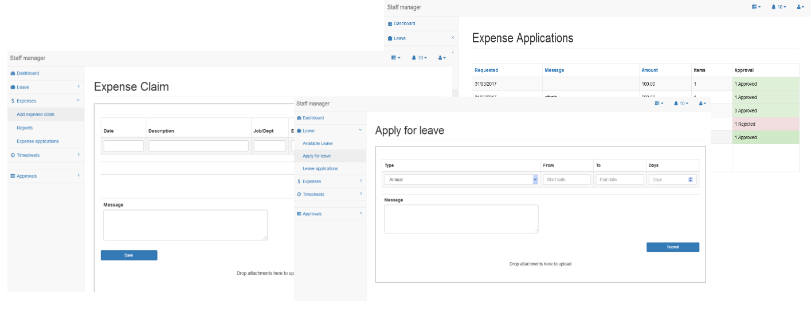The image size is (811, 309).
Task: Focus the Date input in Expense Claim
Action: click(x=123, y=146)
